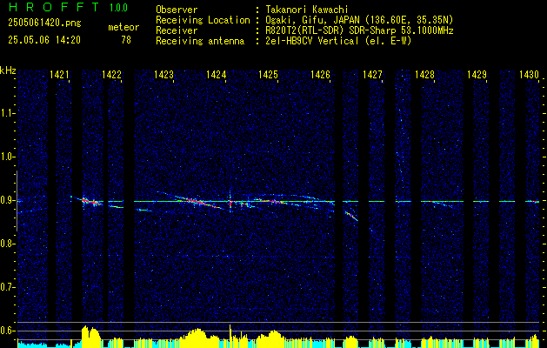Select the observer name Takanori Kawachi

(307, 10)
